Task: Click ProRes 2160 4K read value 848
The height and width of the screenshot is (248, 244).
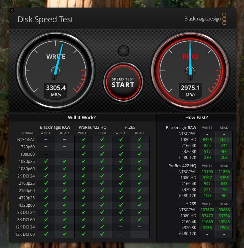Action: click(x=224, y=184)
